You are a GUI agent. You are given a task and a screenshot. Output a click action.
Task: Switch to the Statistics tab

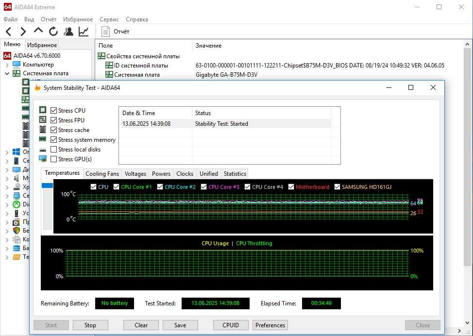click(x=235, y=174)
